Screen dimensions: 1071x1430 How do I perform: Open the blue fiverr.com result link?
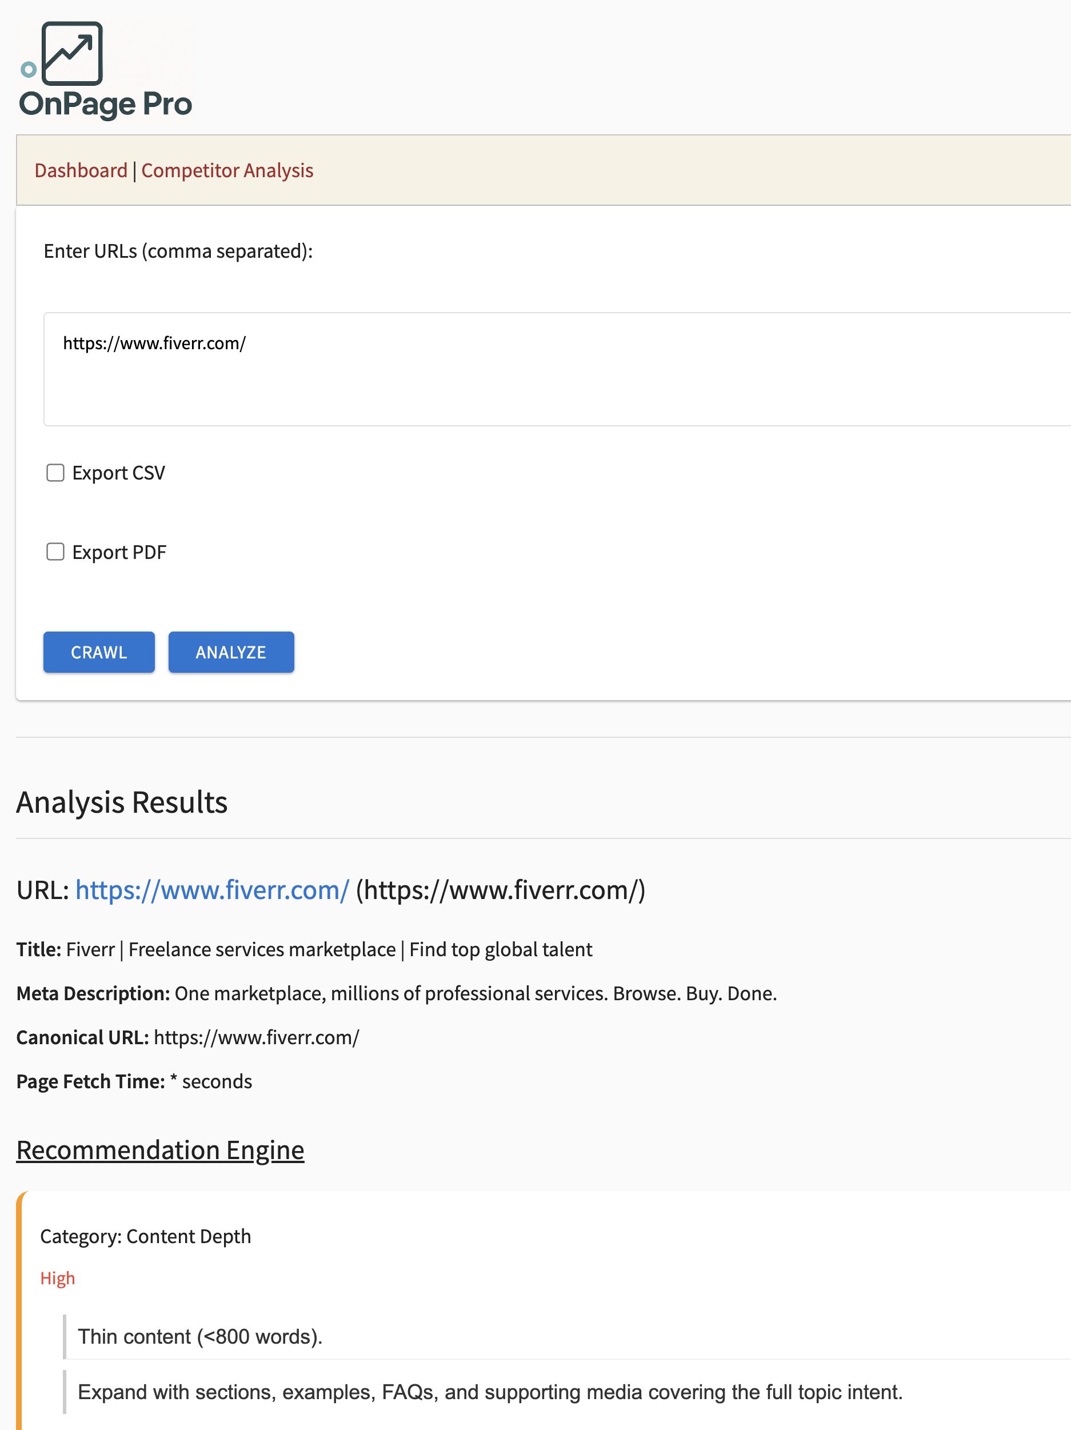(x=212, y=890)
